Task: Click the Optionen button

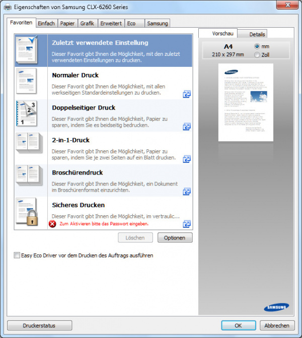Action: pos(175,238)
